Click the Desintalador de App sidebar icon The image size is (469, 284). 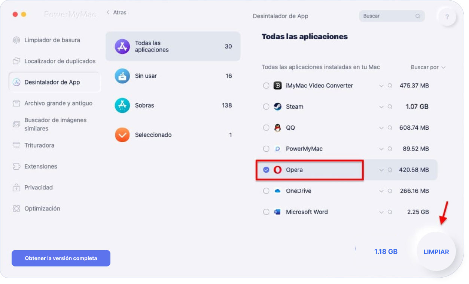pyautogui.click(x=16, y=82)
